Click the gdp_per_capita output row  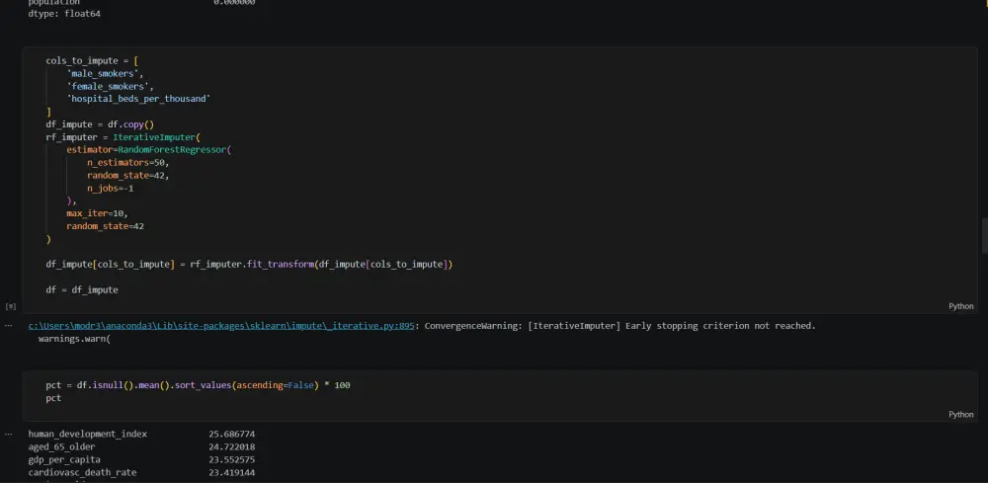click(x=141, y=459)
